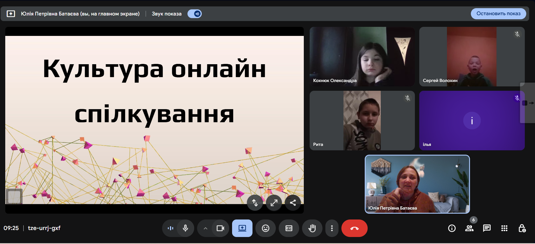This screenshot has height=244, width=535.
Task: Open the chat panel
Action: [x=487, y=228]
